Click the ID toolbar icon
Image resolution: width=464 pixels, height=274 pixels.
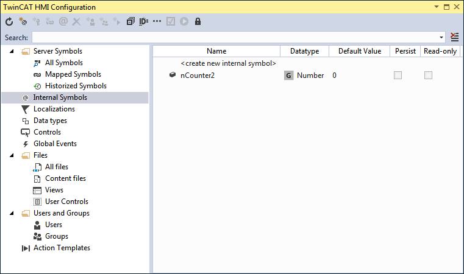click(143, 21)
